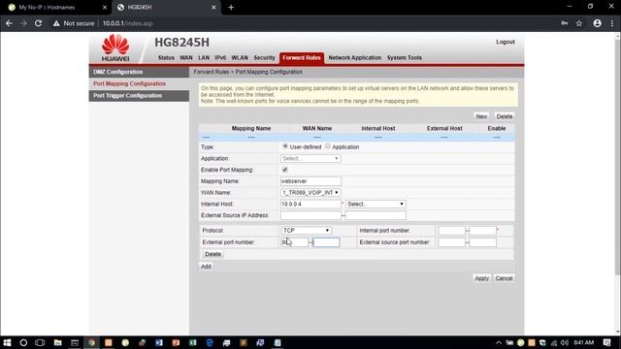
Task: Open the Network Application tab
Action: (x=355, y=58)
